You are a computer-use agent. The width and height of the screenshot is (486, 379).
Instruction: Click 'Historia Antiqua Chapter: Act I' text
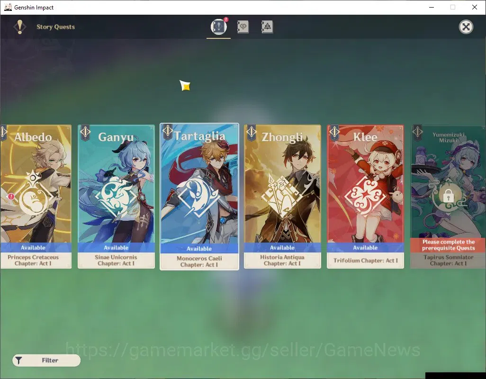(282, 260)
